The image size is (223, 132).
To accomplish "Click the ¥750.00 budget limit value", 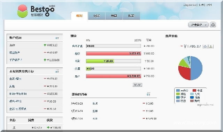I will (149, 76).
